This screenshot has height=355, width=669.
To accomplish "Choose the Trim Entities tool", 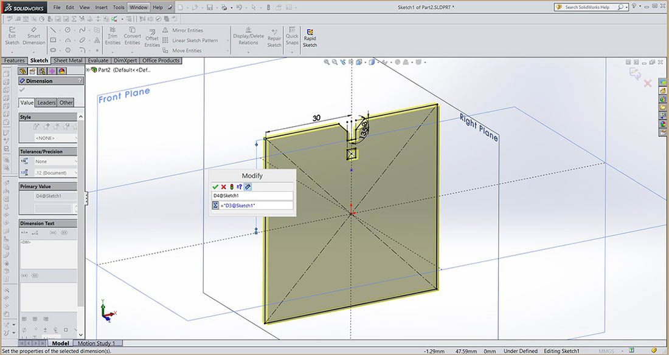I will (113, 36).
